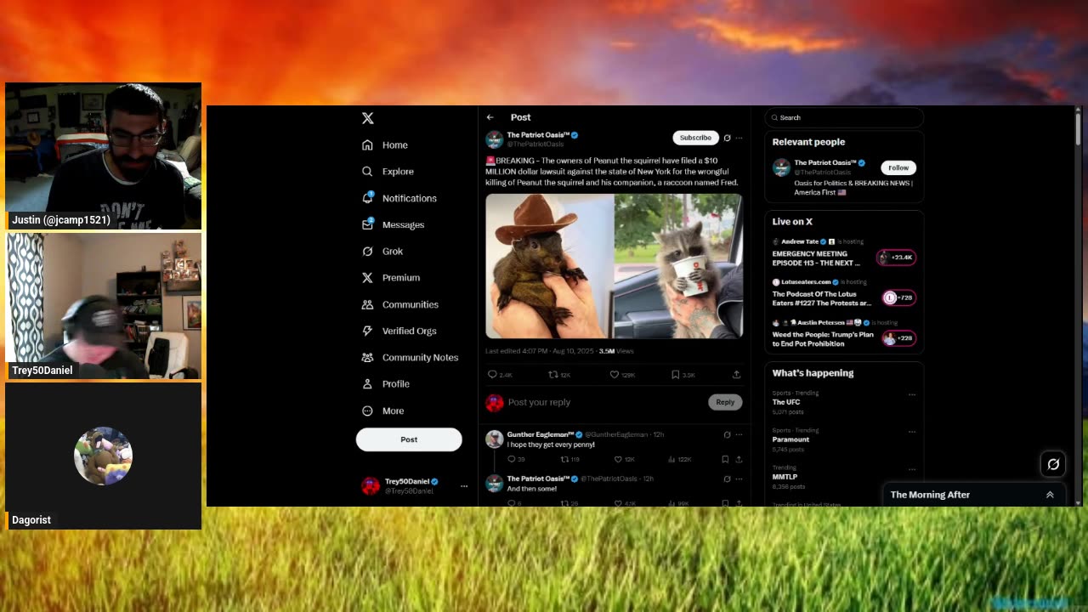
Task: Open options for MMTLP trend
Action: (912, 469)
